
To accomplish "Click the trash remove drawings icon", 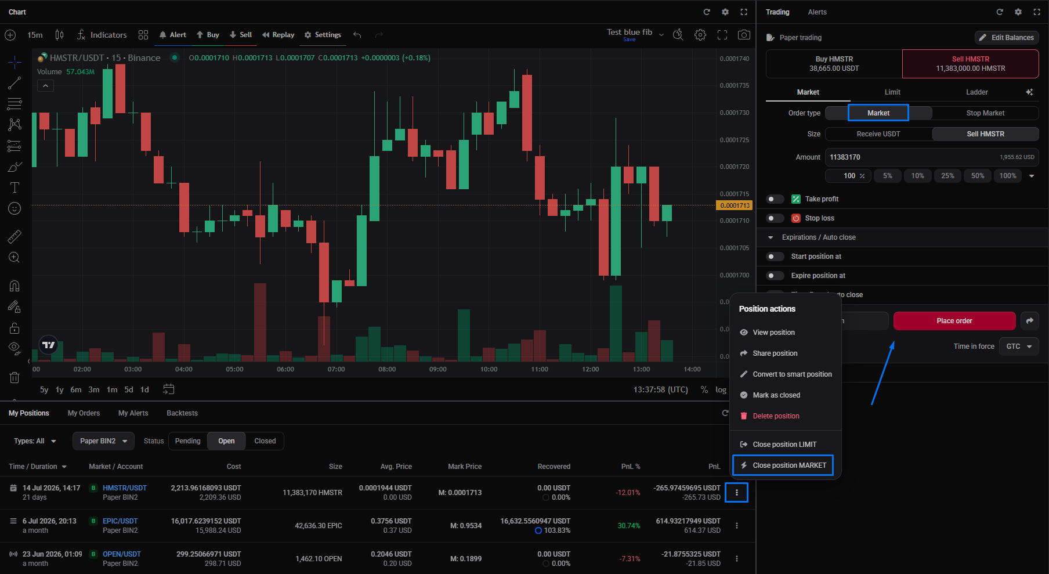I will pos(15,377).
